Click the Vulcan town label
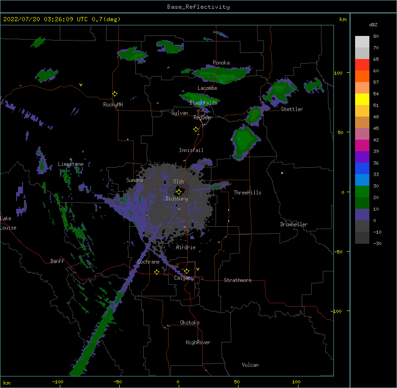397x388 pixels. (250, 365)
